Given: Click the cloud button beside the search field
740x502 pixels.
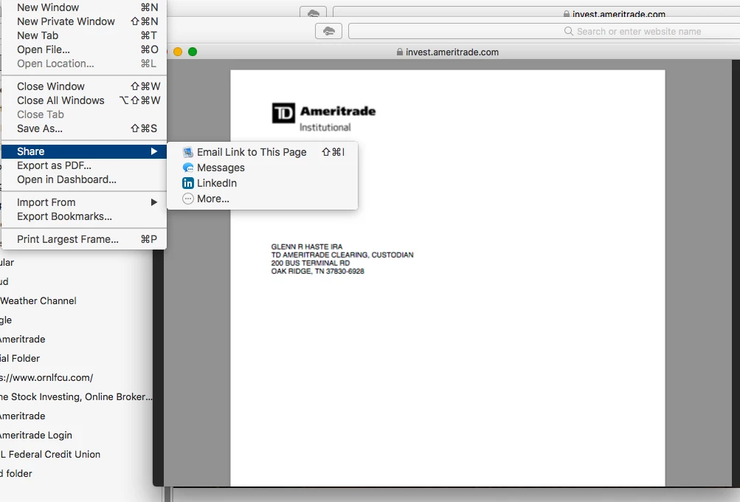Looking at the screenshot, I should (328, 31).
